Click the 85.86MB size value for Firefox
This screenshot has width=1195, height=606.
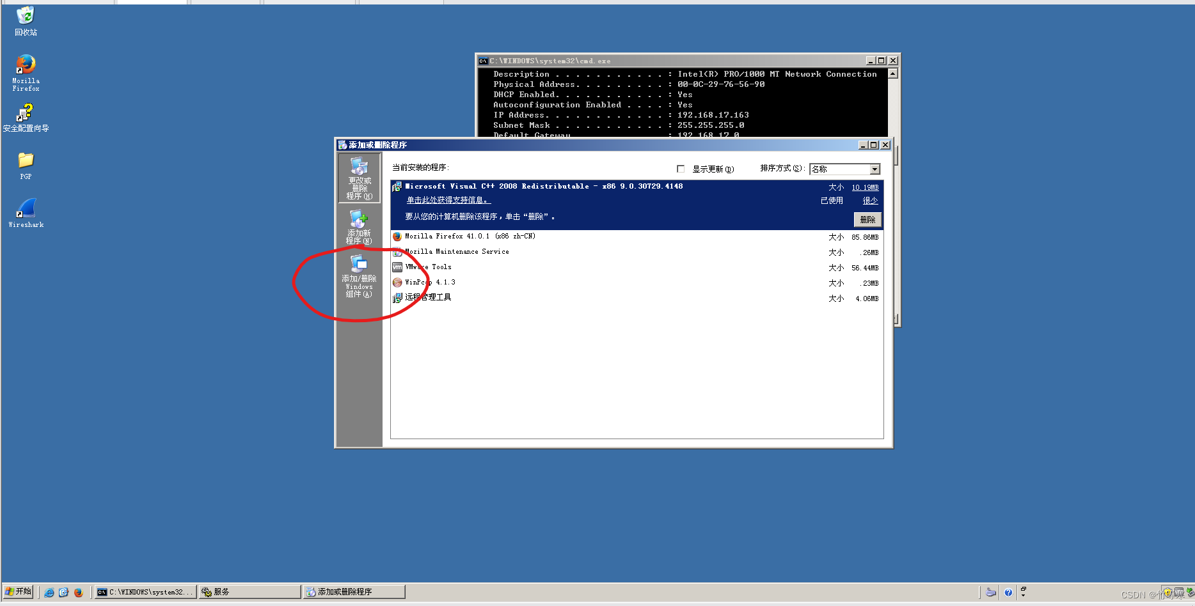865,237
